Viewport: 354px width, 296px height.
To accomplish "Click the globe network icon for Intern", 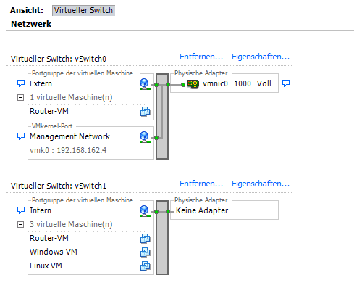I will tap(146, 211).
